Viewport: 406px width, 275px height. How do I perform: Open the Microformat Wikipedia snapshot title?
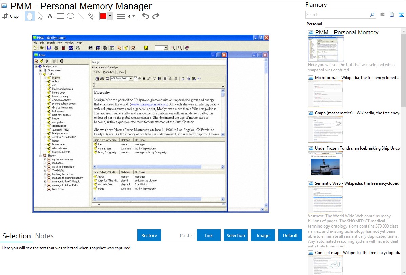pyautogui.click(x=357, y=78)
